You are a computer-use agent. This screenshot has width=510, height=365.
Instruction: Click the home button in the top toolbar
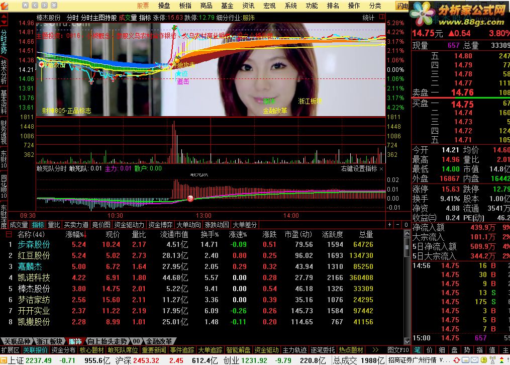coord(25,5)
